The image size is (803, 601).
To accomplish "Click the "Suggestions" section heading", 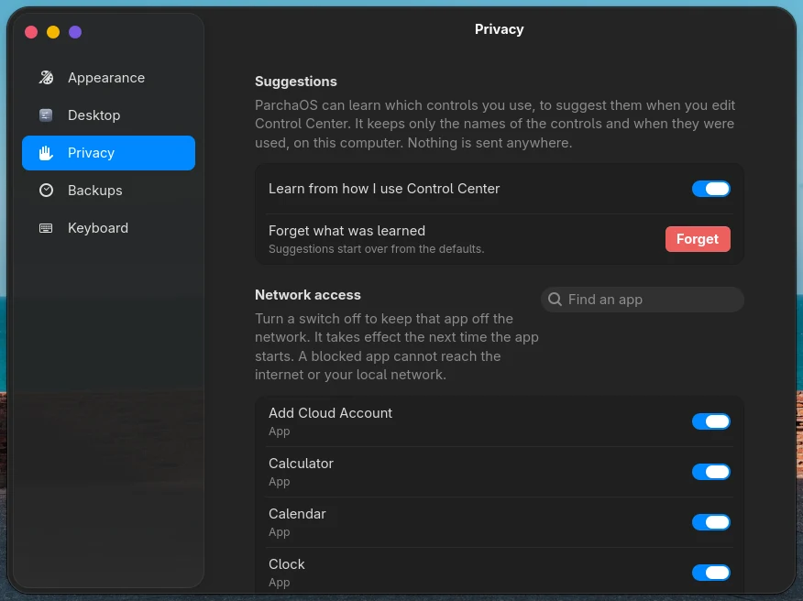I will coord(296,82).
